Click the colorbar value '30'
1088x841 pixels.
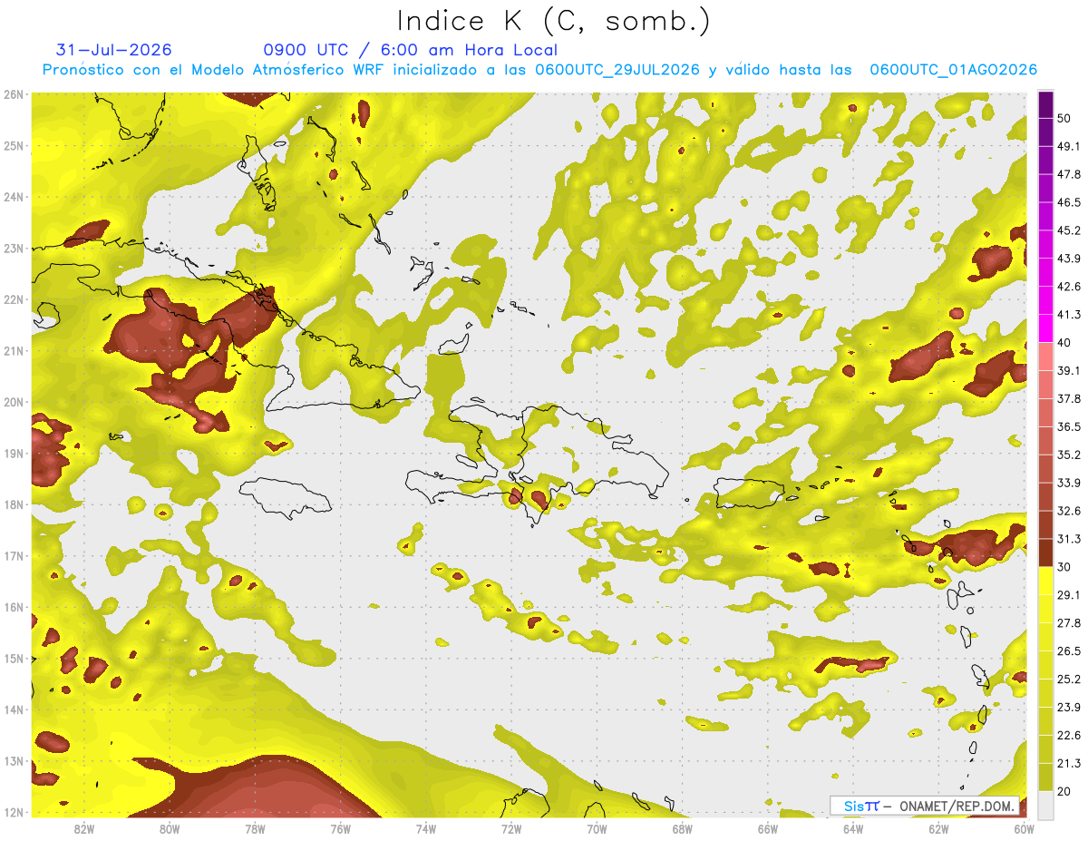pos(1065,567)
